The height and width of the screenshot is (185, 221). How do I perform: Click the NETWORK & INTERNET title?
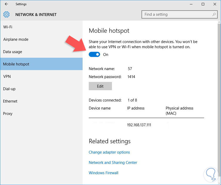[x=36, y=15]
